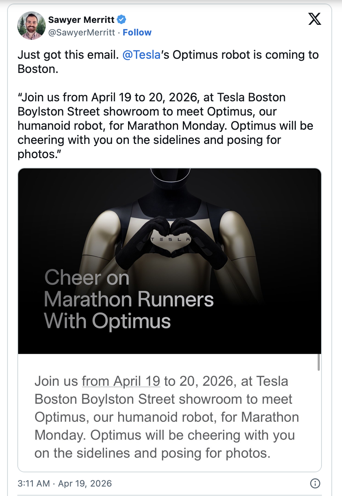The image size is (342, 496).
Task: Open the @Tesla mention
Action: point(141,55)
